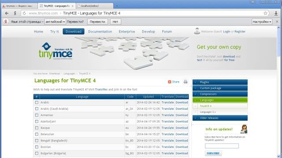Open the Languages 3.x sidebar sub-item
282x158 pixels.
(x=220, y=112)
